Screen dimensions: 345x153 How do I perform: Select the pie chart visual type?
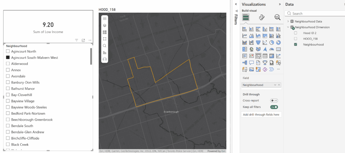pos(272,42)
